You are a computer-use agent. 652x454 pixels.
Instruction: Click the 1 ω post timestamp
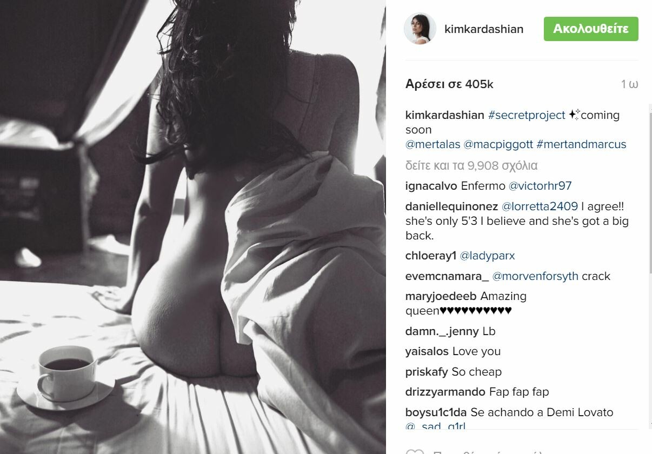[629, 84]
